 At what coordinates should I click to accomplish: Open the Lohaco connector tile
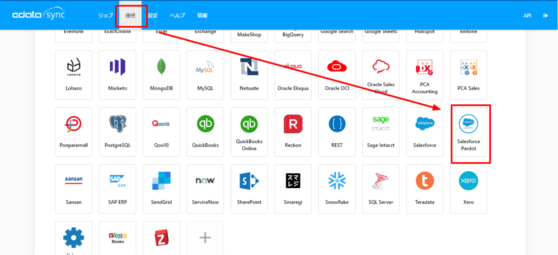point(73,75)
